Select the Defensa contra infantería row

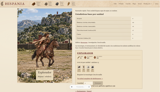click(109, 22)
